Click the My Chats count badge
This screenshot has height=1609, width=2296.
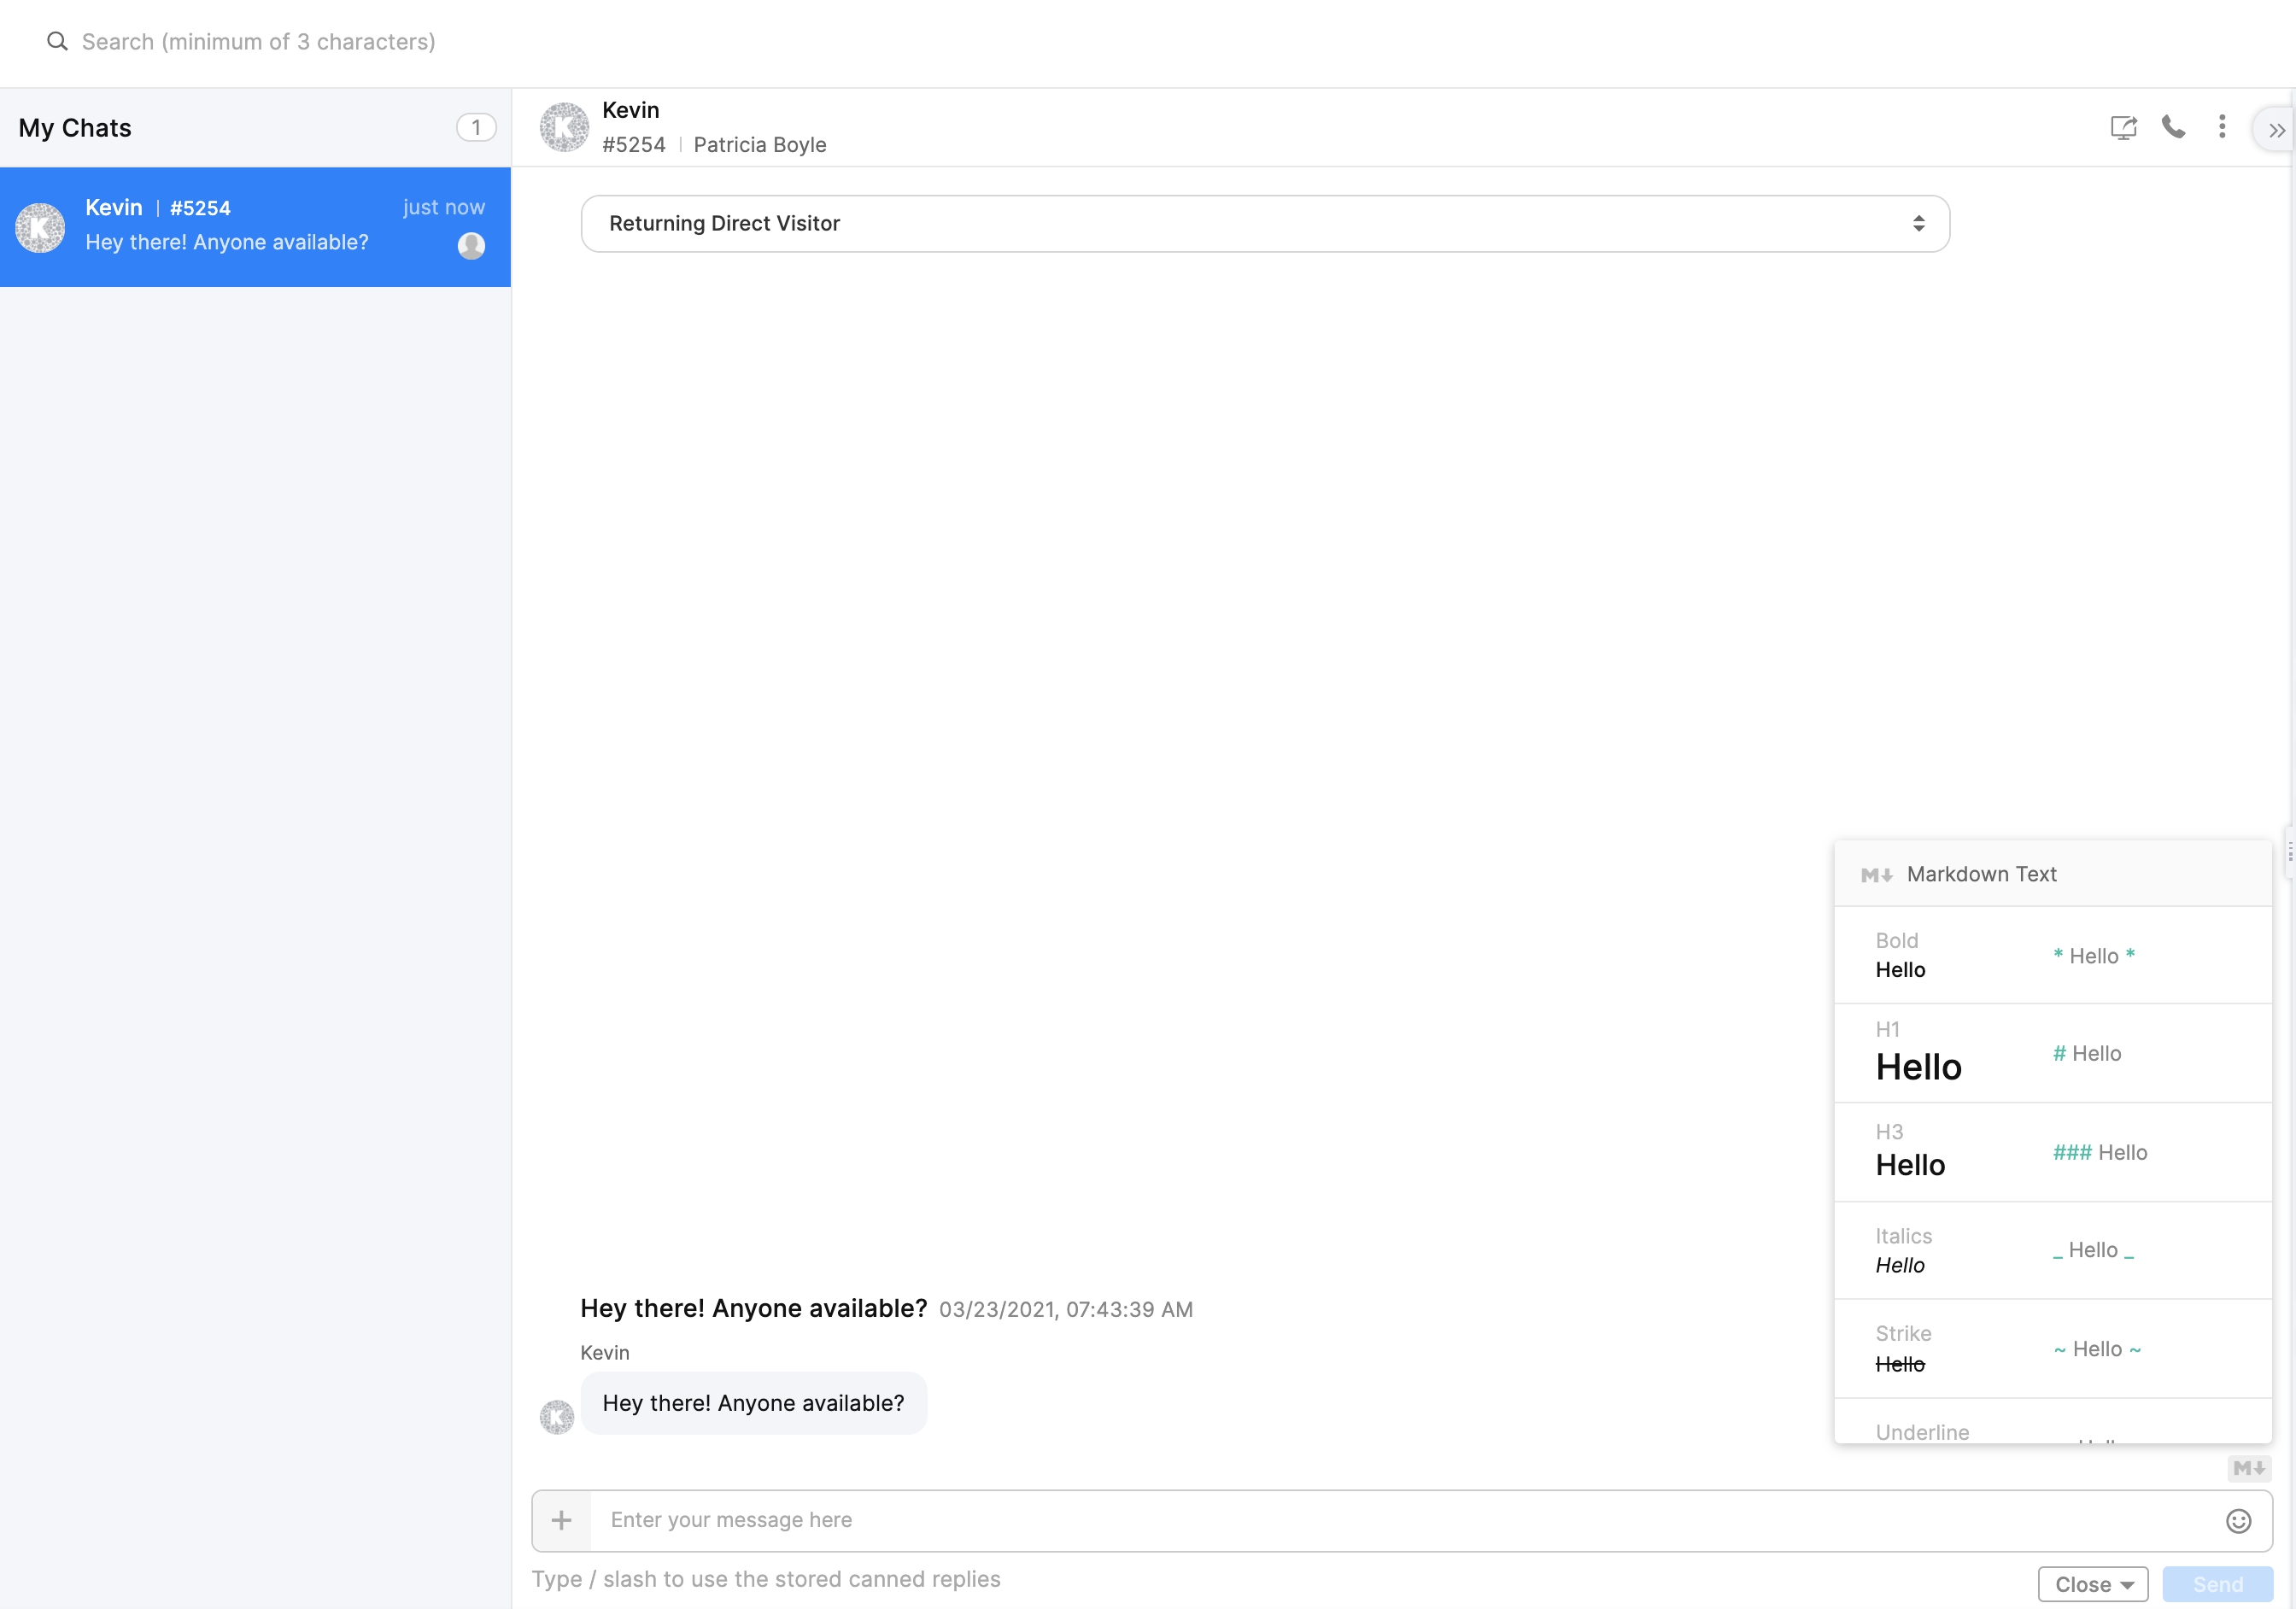[x=476, y=127]
